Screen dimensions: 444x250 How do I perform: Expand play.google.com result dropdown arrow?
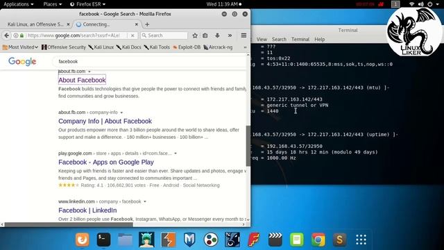[176, 153]
